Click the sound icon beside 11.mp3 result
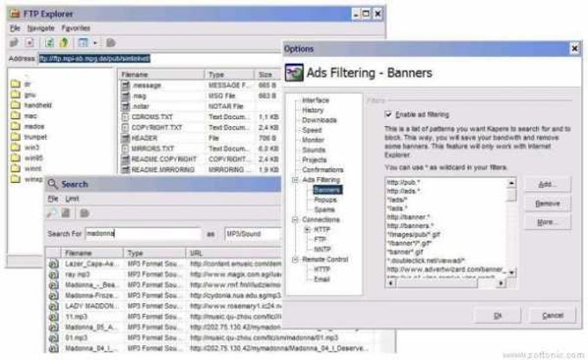Image resolution: width=588 pixels, height=360 pixels. (54, 317)
